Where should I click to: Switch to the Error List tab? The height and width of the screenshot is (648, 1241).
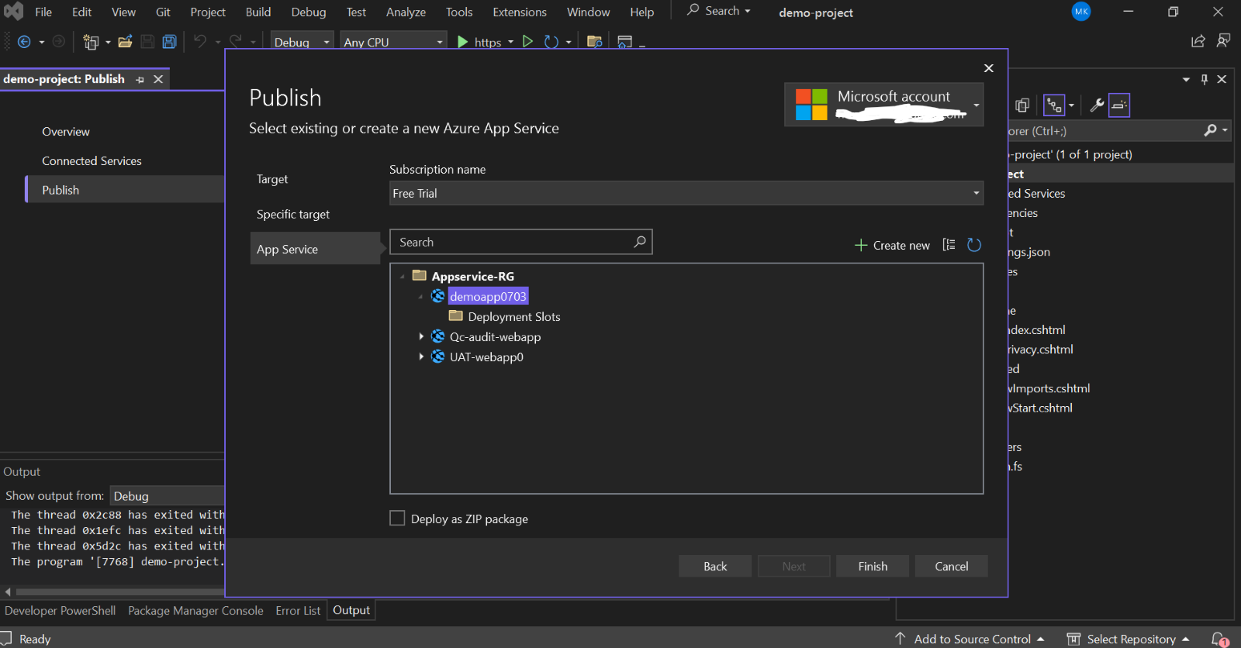click(x=298, y=611)
